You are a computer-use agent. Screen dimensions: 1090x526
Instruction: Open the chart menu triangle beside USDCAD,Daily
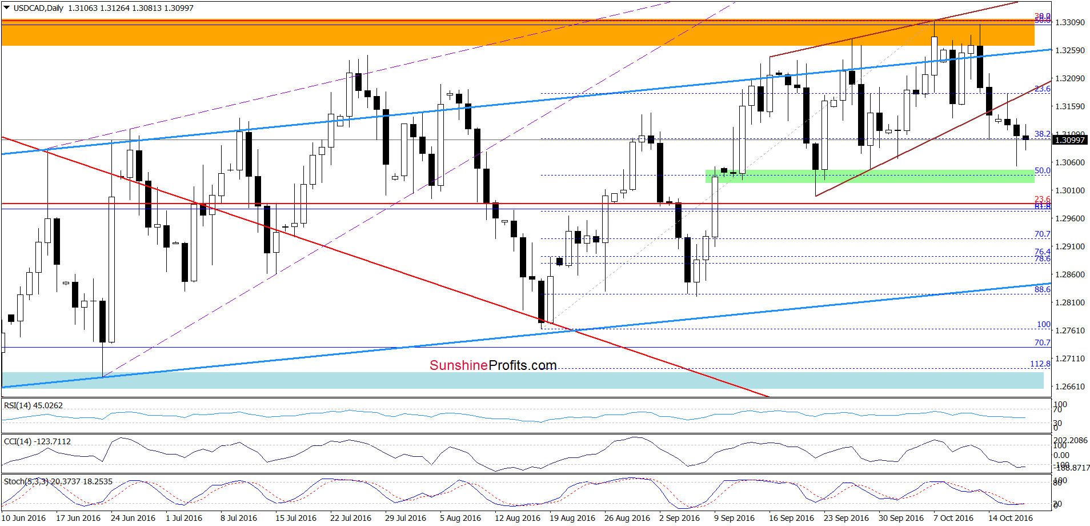[7, 8]
